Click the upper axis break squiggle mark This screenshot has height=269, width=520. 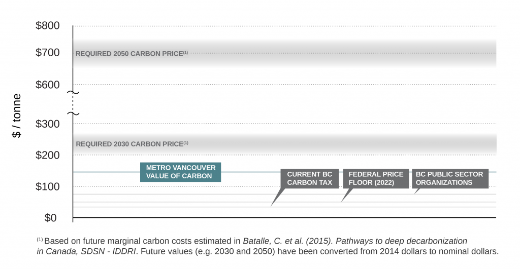tap(73, 92)
